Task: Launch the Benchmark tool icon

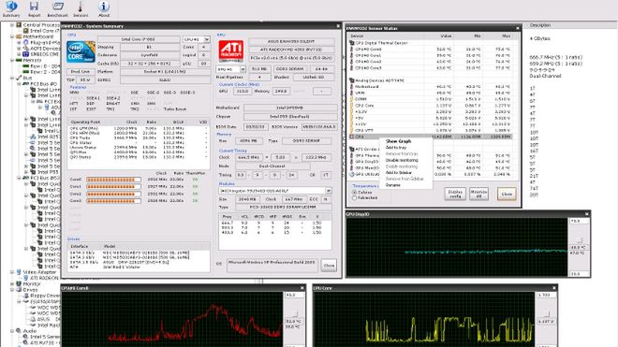Action: (57, 7)
